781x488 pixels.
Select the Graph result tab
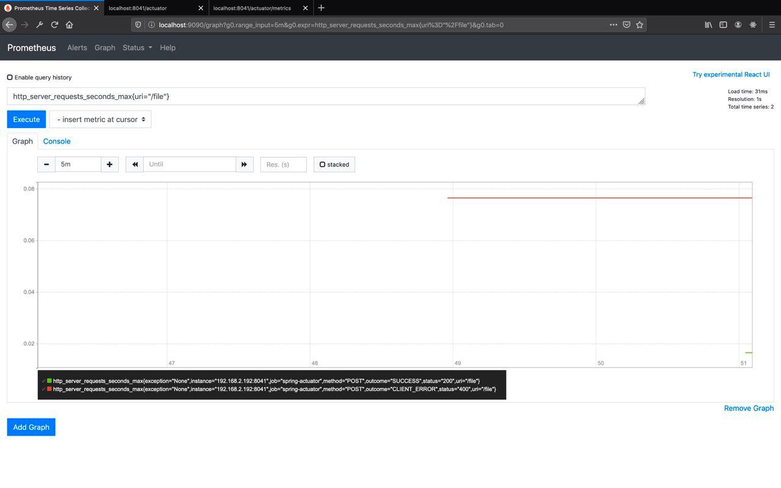[x=23, y=141]
